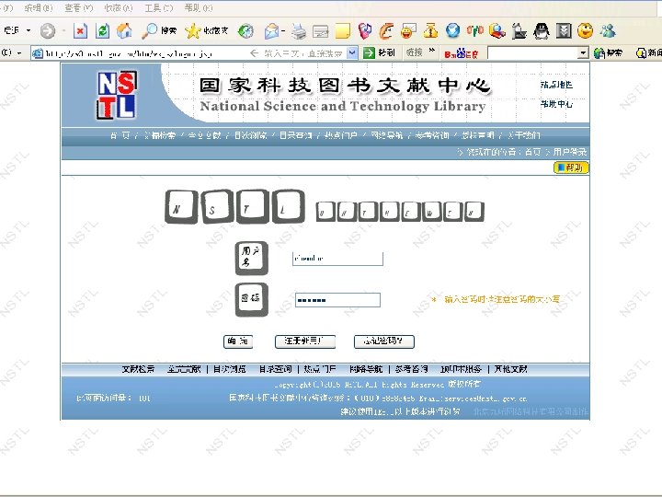Open 首页 in the top navigation bar

click(x=120, y=135)
